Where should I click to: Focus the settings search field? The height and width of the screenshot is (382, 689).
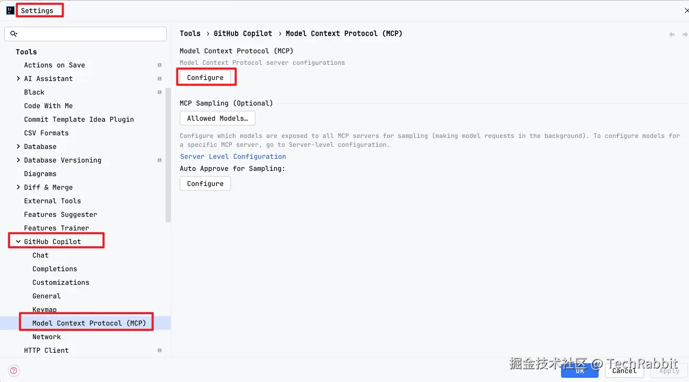85,34
